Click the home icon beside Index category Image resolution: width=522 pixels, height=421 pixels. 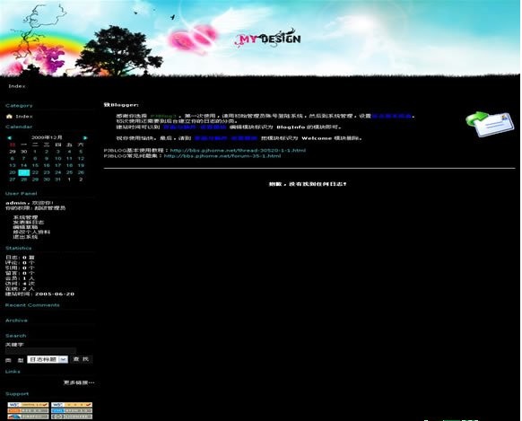(9, 116)
